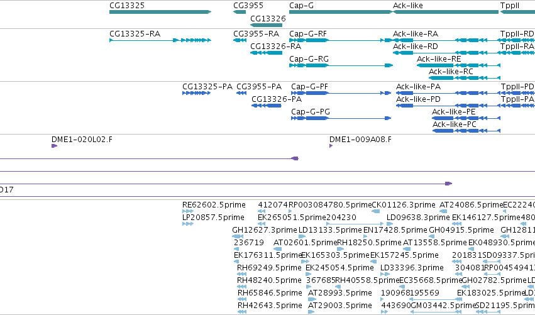Click the Cap-G-PF protein label

pyautogui.click(x=309, y=87)
